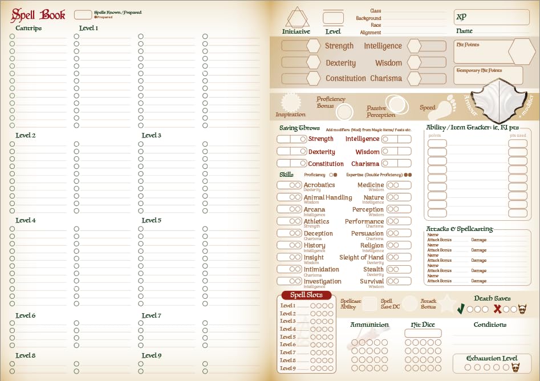Toggle the first Level 1 spell slot circle
The image size is (540, 381).
312,306
